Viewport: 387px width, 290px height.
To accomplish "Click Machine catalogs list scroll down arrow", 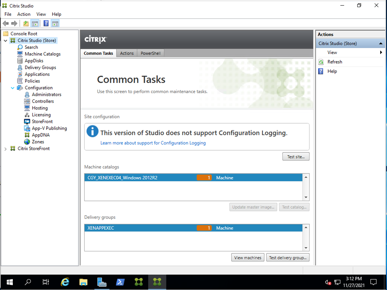I will (x=306, y=197).
